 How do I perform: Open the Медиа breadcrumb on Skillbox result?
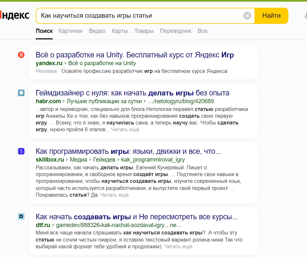78,160
